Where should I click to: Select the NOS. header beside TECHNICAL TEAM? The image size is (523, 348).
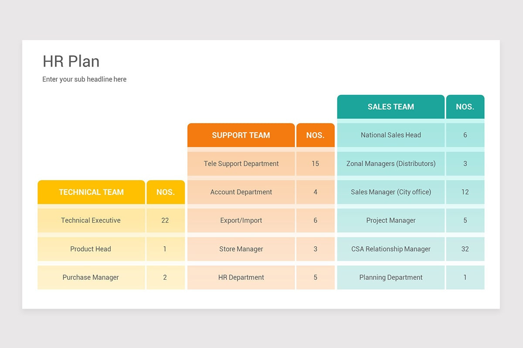point(165,192)
